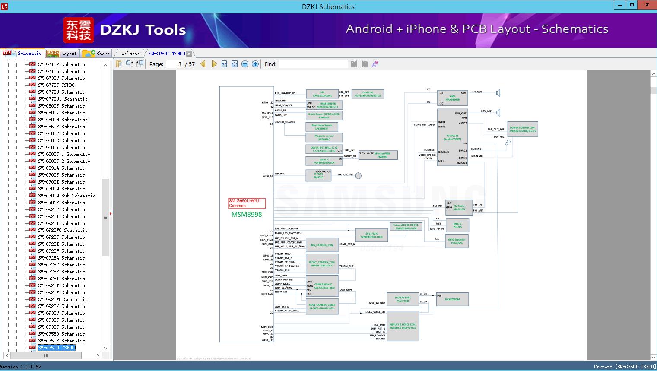
Task: Click document viewer scroll down arrow
Action: click(x=654, y=357)
